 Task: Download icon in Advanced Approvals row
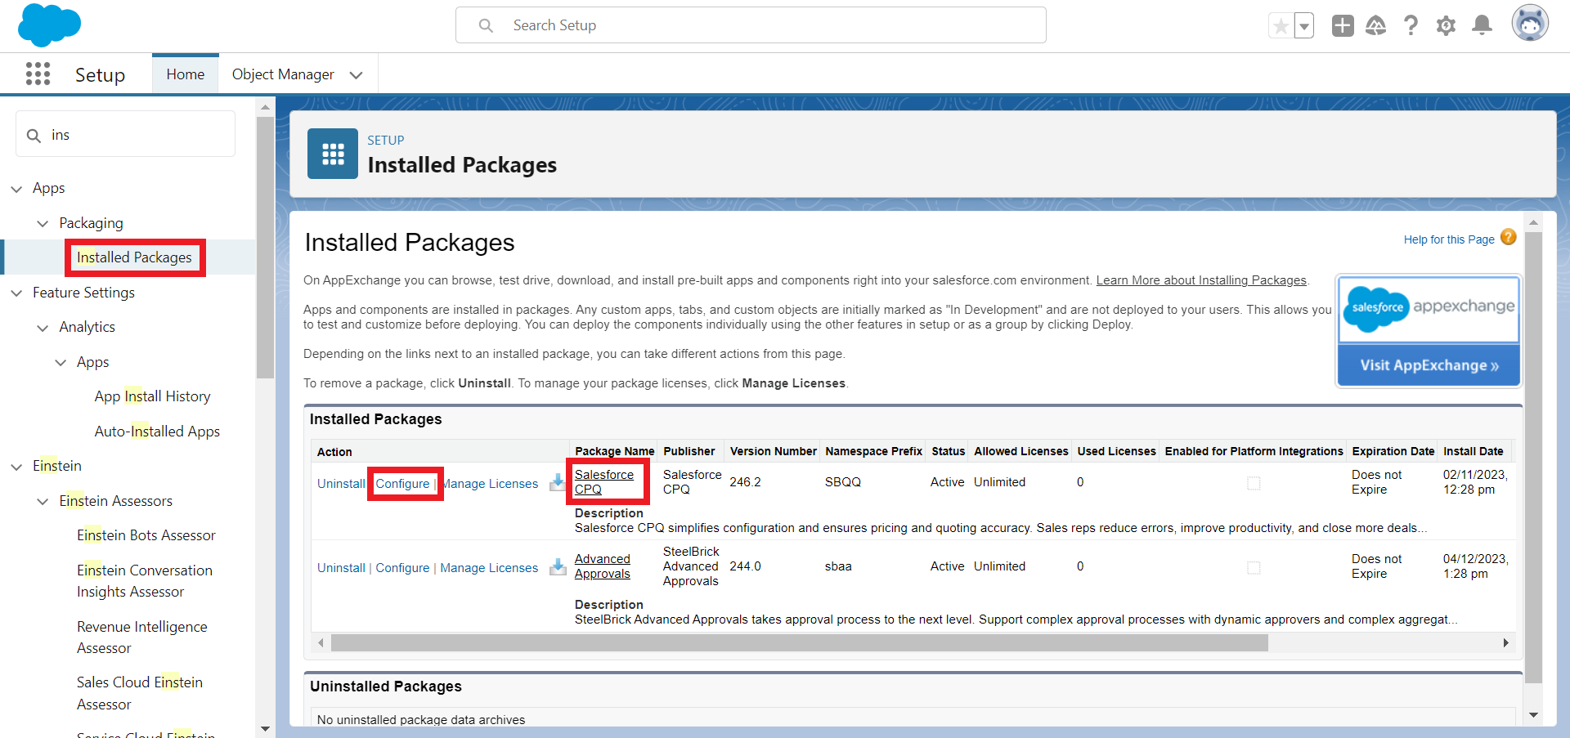point(558,566)
